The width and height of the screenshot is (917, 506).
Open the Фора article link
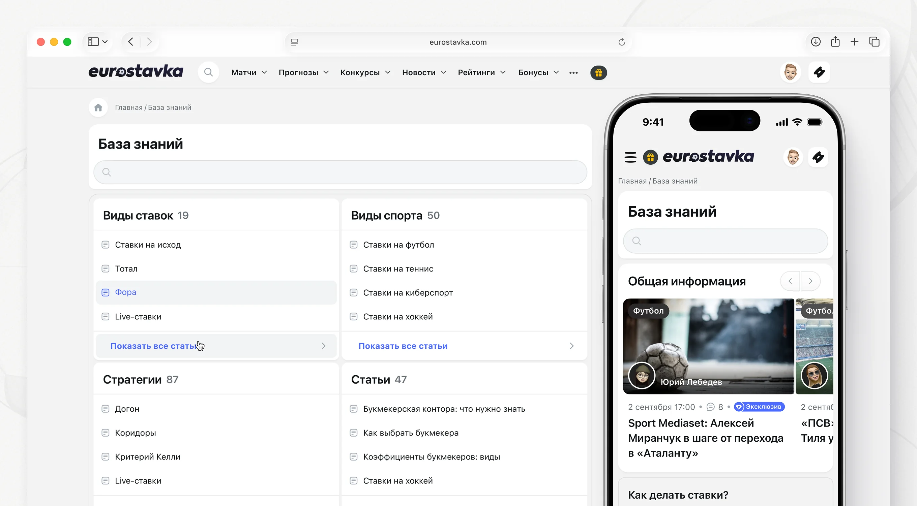click(125, 292)
